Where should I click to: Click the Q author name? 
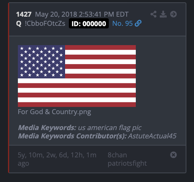(x=19, y=24)
